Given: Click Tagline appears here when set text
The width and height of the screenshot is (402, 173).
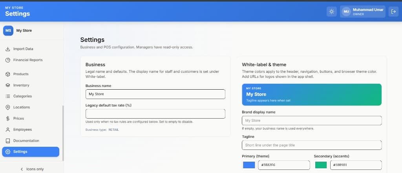Looking at the screenshot, I should click(x=268, y=101).
